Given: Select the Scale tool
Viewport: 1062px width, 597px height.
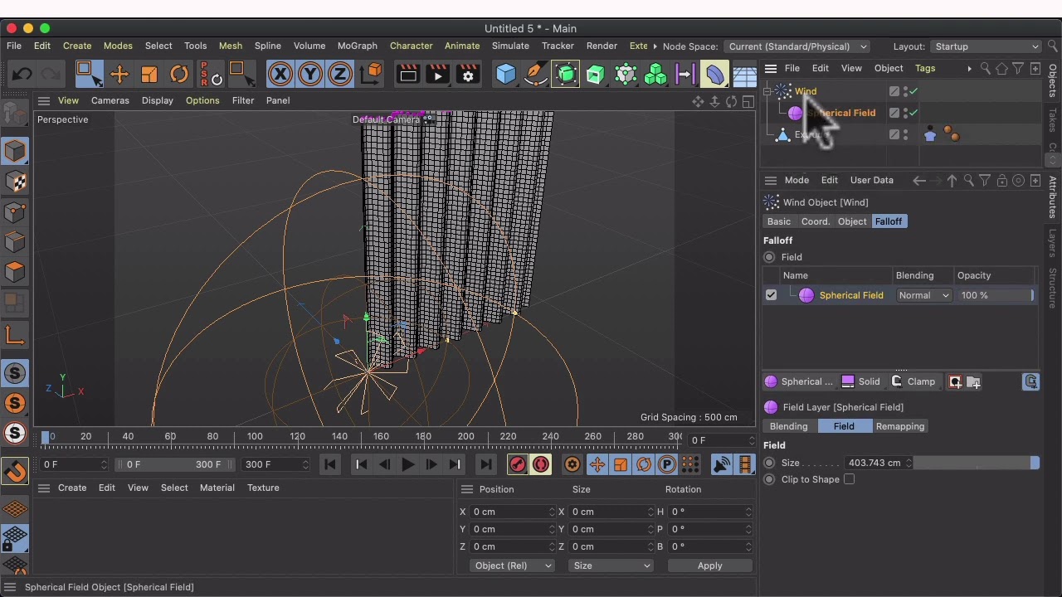Looking at the screenshot, I should pyautogui.click(x=149, y=75).
